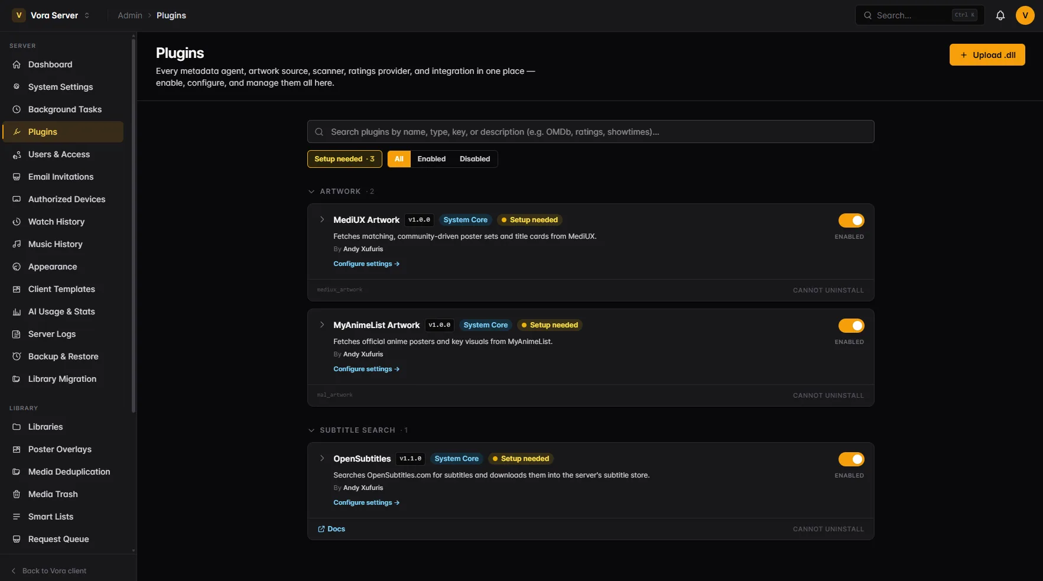
Task: Disable the OpenSubtitles plugin toggle
Action: click(851, 459)
